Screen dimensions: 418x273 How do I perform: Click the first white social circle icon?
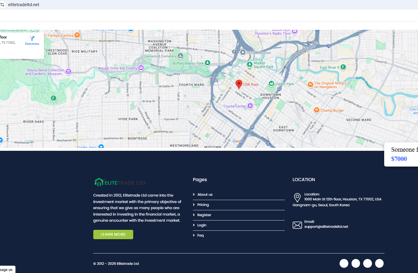coord(344,263)
